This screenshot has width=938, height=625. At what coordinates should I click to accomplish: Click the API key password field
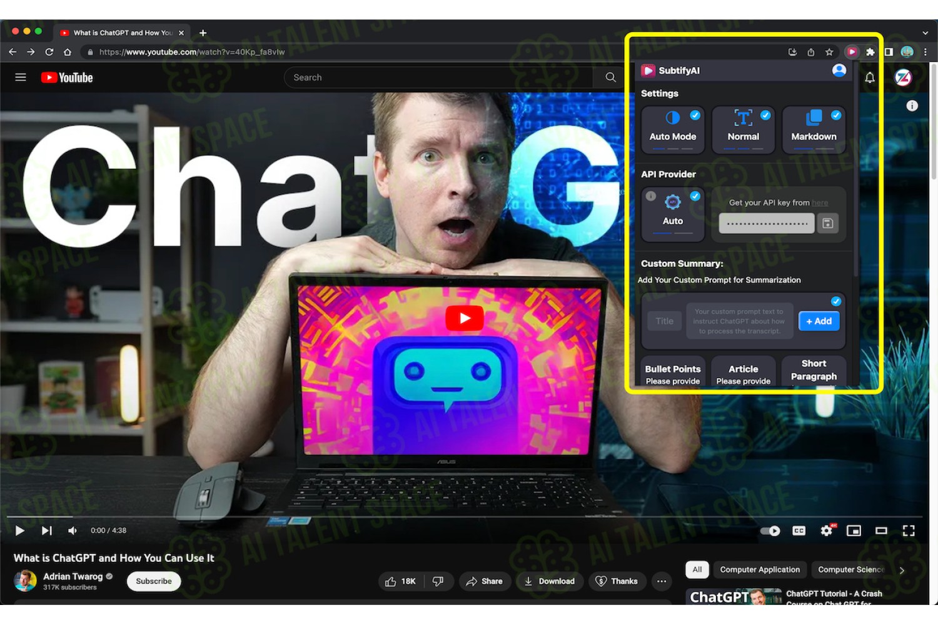(x=767, y=223)
